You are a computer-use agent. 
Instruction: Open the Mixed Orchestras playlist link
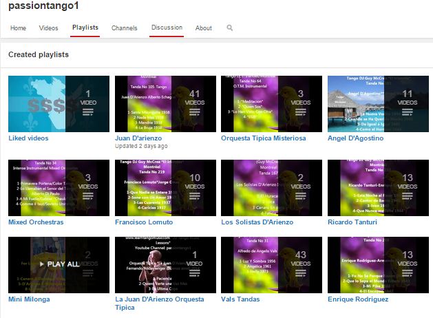pos(36,222)
